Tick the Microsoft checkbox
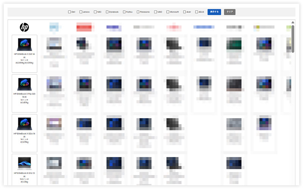 [168, 12]
